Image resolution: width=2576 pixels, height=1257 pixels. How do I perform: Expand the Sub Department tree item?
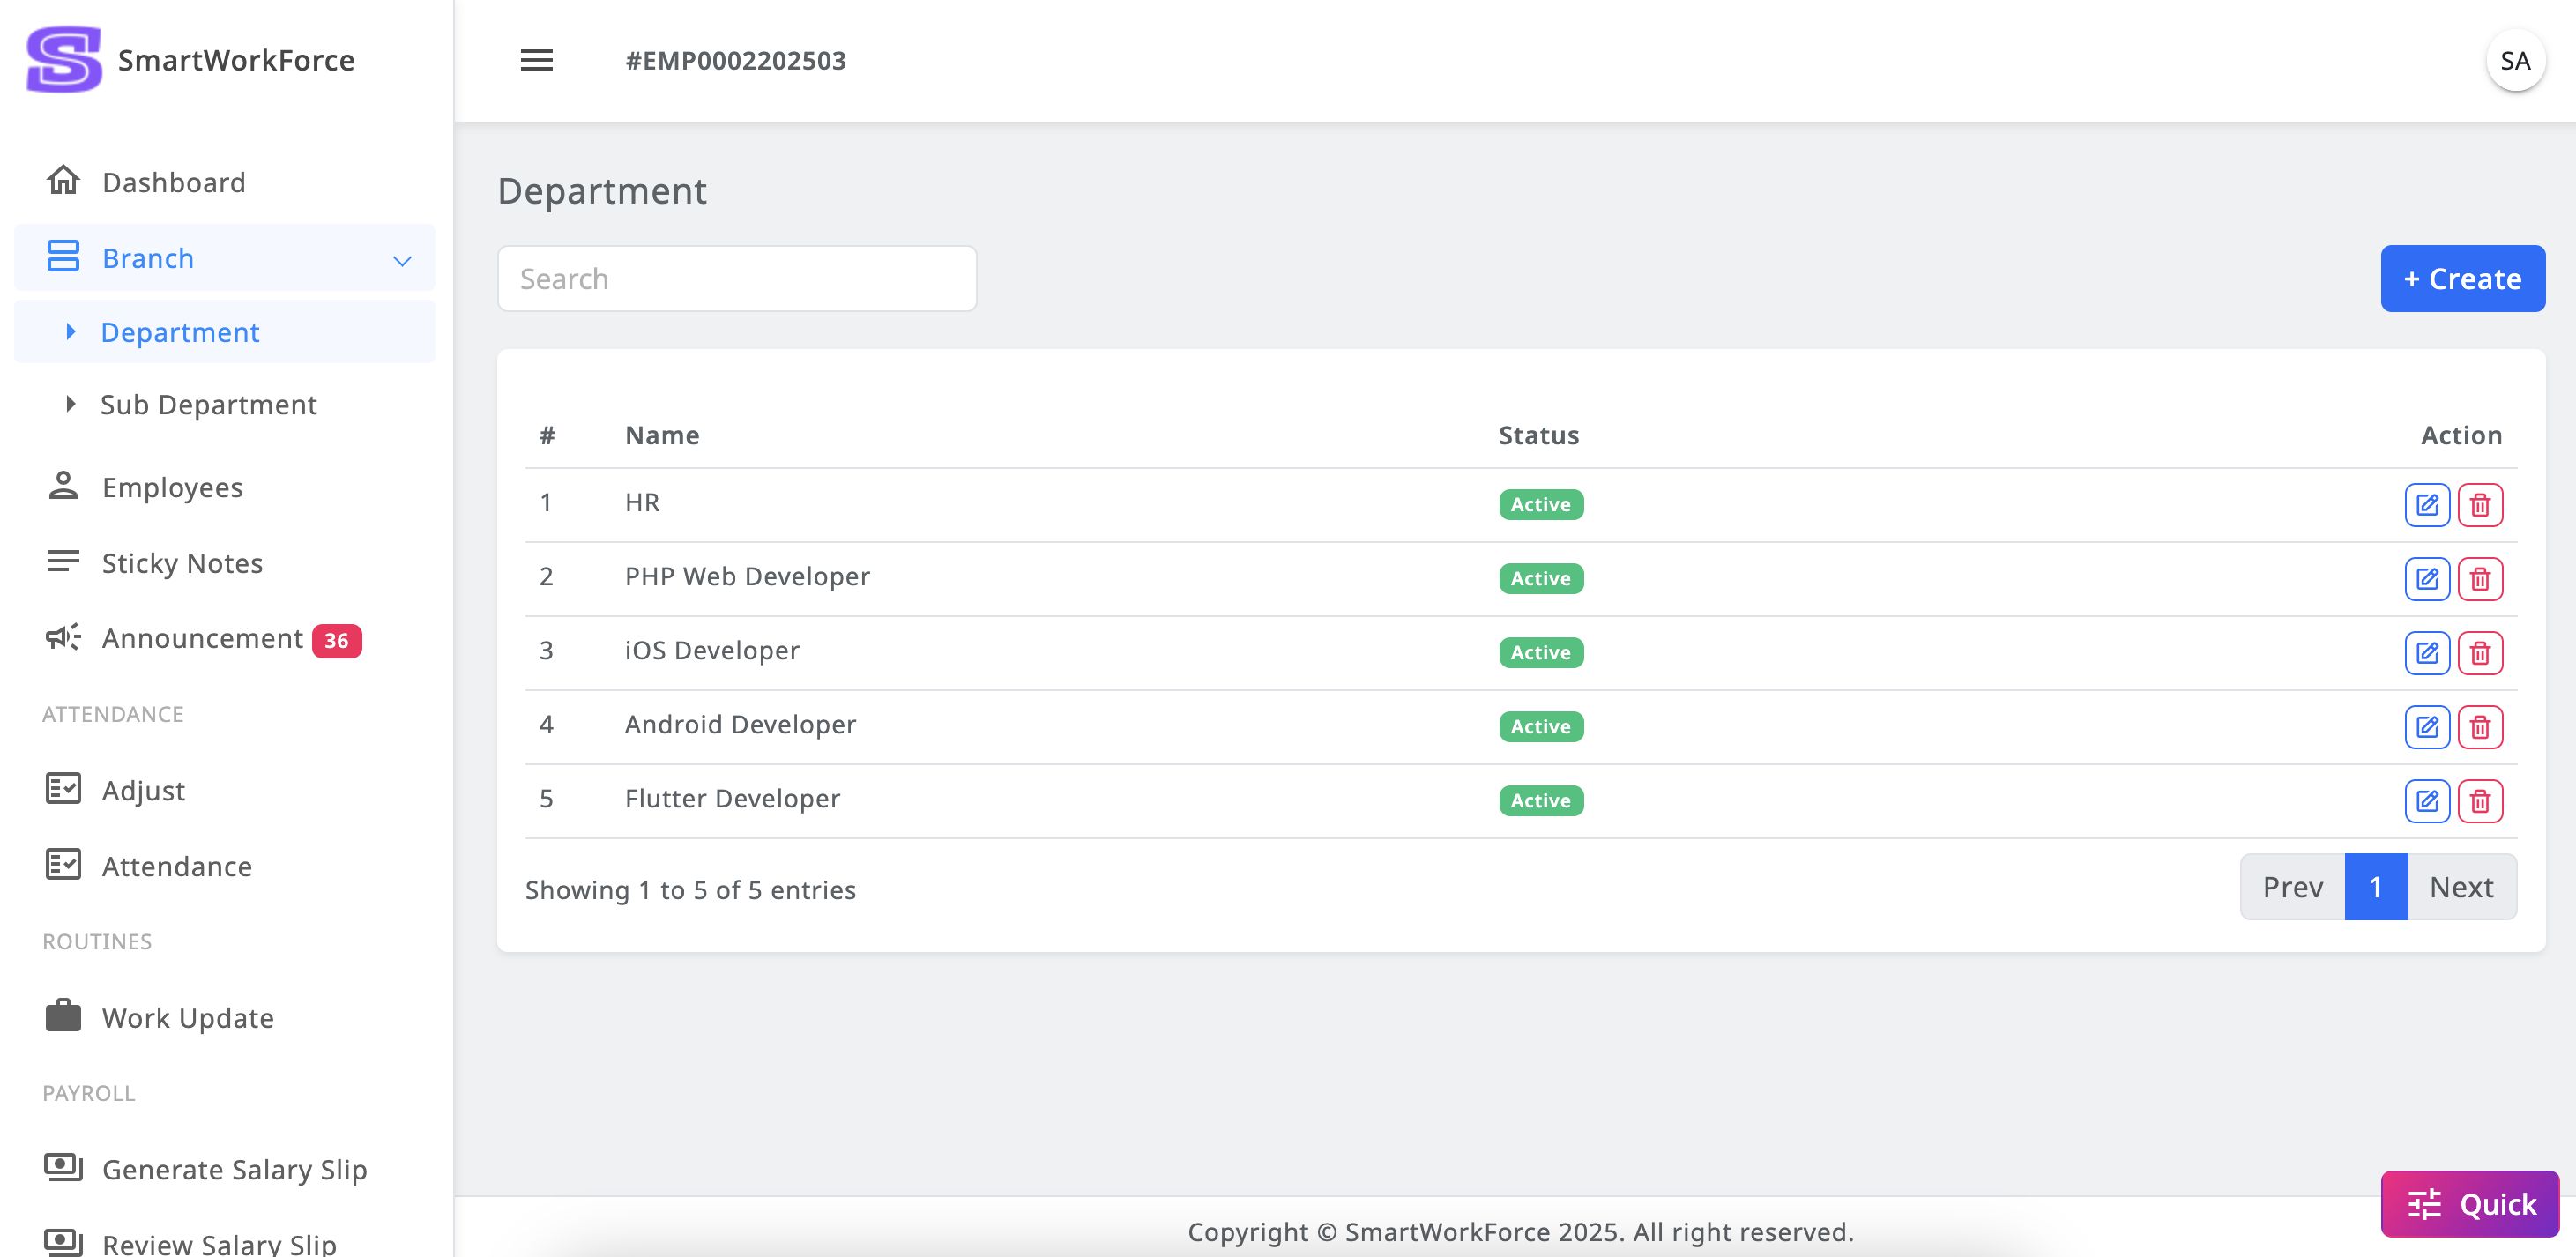pyautogui.click(x=70, y=404)
